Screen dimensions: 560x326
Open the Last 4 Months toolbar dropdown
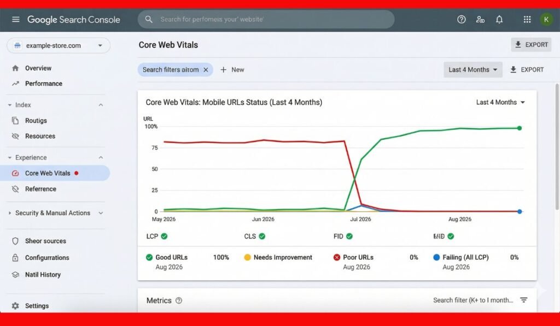click(x=472, y=70)
